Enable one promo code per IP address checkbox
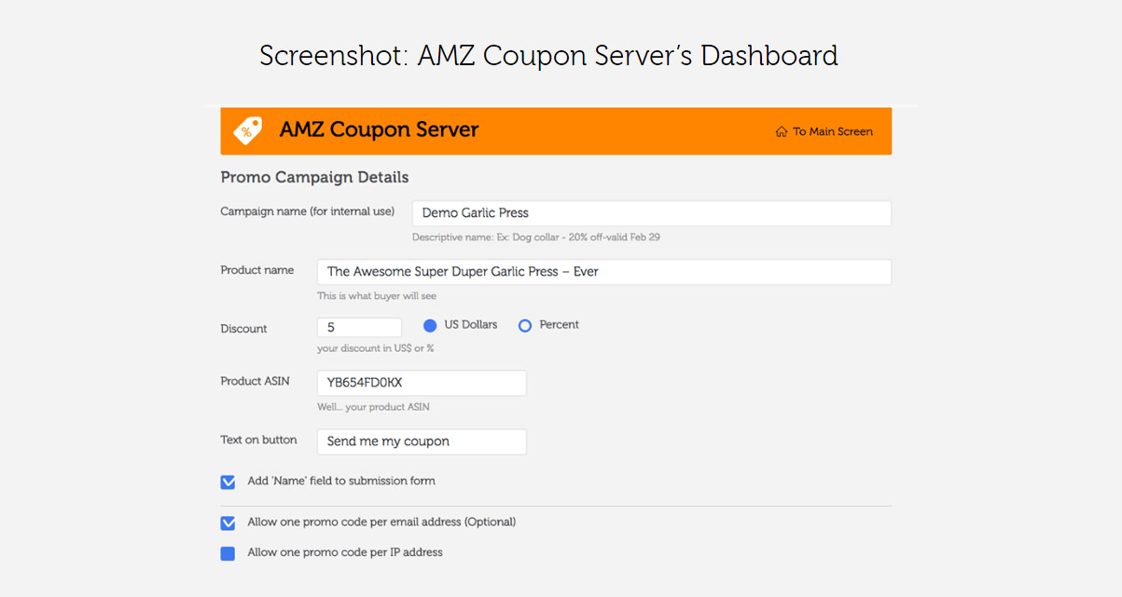Image resolution: width=1122 pixels, height=597 pixels. [x=228, y=554]
